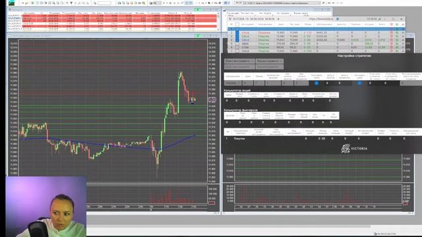The width and height of the screenshot is (422, 237).
Task: Click the up-caret icon in the 4264,40 row
Action: 403,39
